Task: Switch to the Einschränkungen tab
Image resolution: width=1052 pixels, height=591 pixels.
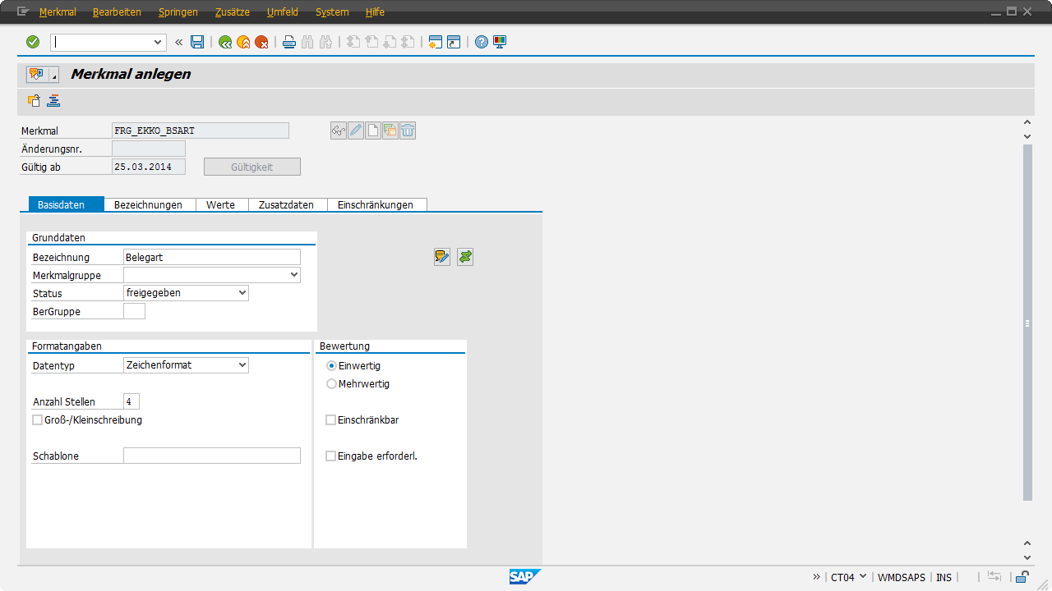Action: click(376, 205)
